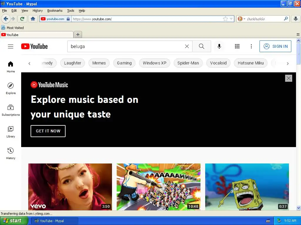Reload the current page
The height and width of the screenshot is (225, 301).
[x=22, y=19]
